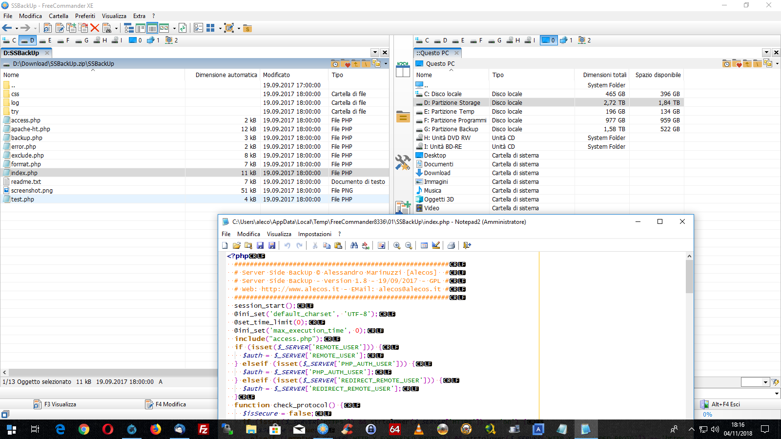Viewport: 781px width, 439px height.
Task: Click the Zoom In magnifier in Notepad2
Action: pyautogui.click(x=397, y=245)
